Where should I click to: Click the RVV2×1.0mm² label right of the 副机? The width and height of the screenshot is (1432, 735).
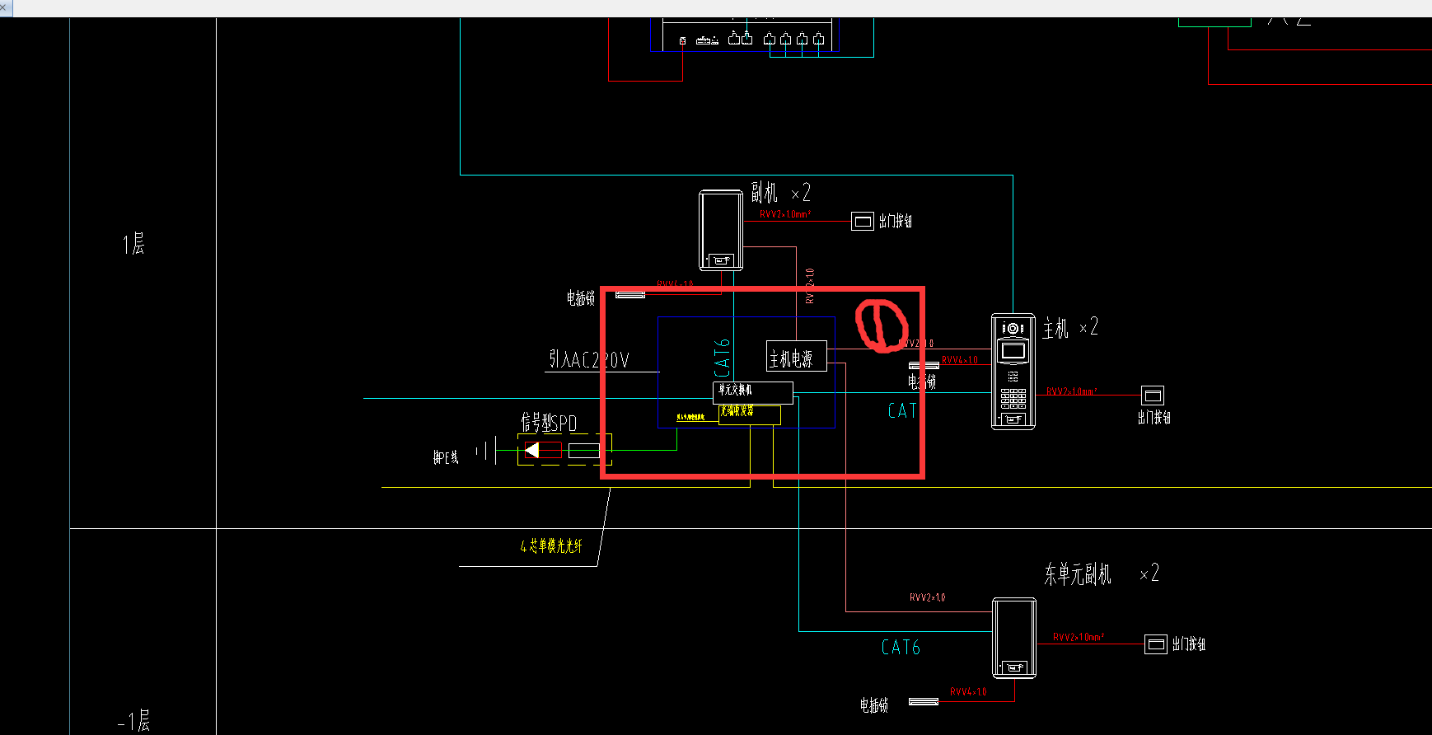pos(785,214)
